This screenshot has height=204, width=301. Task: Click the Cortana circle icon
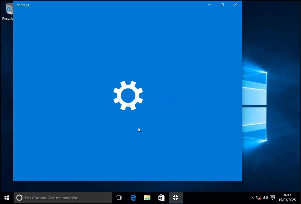pos(19,198)
